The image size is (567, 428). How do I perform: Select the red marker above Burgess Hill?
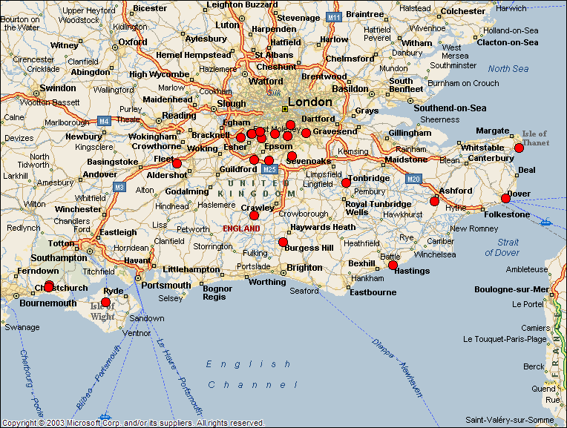point(283,242)
